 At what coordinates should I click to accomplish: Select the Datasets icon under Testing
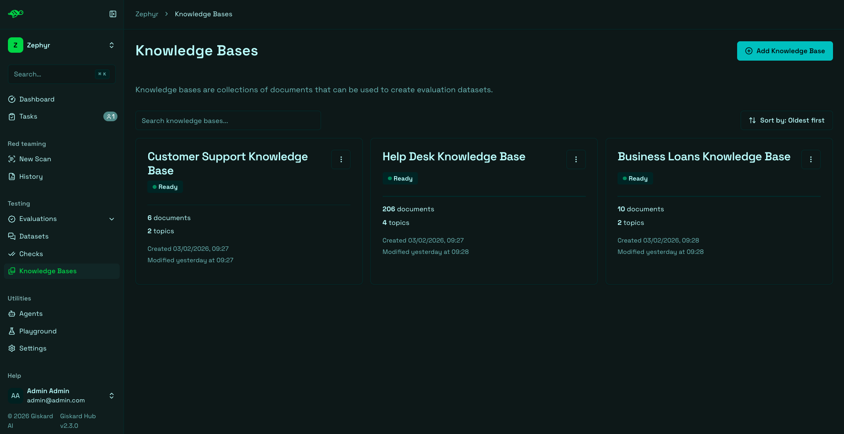pos(12,236)
